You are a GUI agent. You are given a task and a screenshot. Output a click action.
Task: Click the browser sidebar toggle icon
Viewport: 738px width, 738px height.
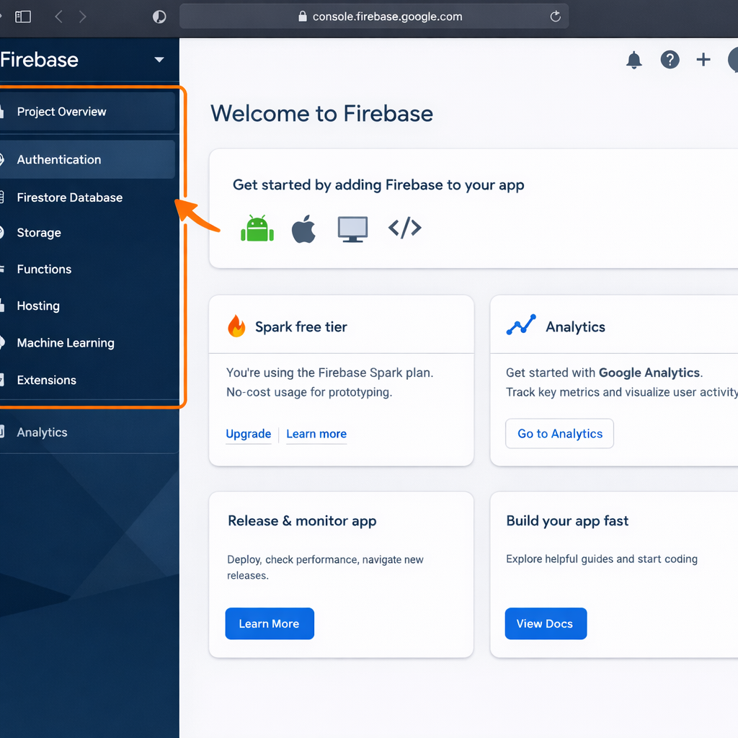23,17
